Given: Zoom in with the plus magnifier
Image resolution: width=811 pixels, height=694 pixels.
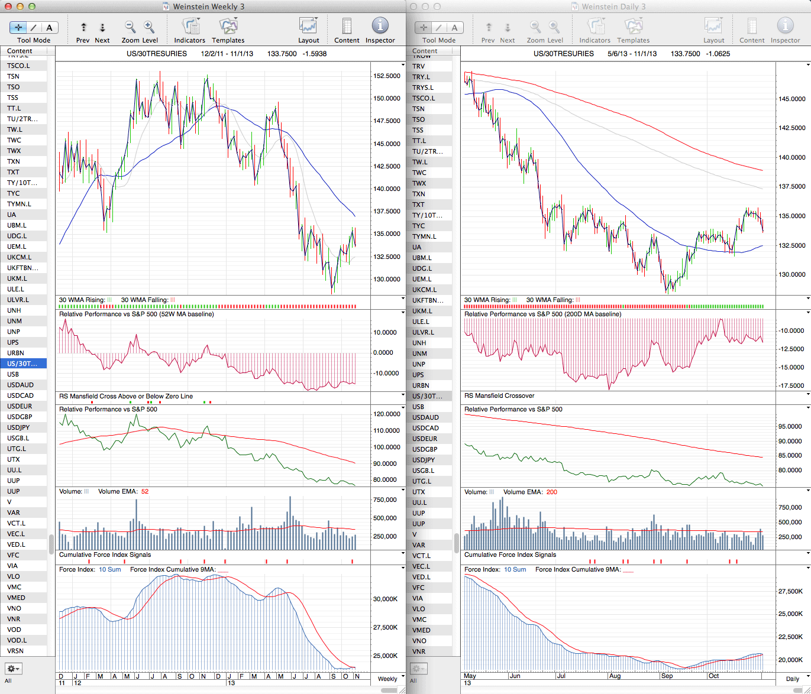Looking at the screenshot, I should coord(149,27).
